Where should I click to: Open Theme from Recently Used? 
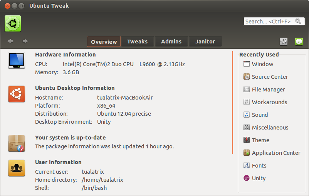[x=260, y=140]
